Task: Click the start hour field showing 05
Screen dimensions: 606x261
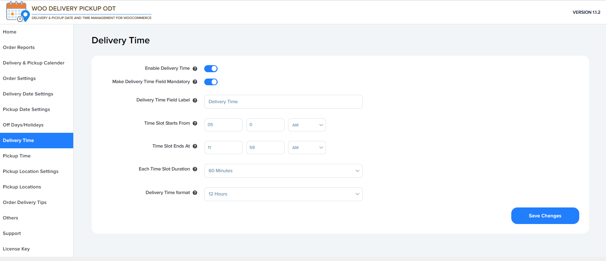Action: [223, 125]
